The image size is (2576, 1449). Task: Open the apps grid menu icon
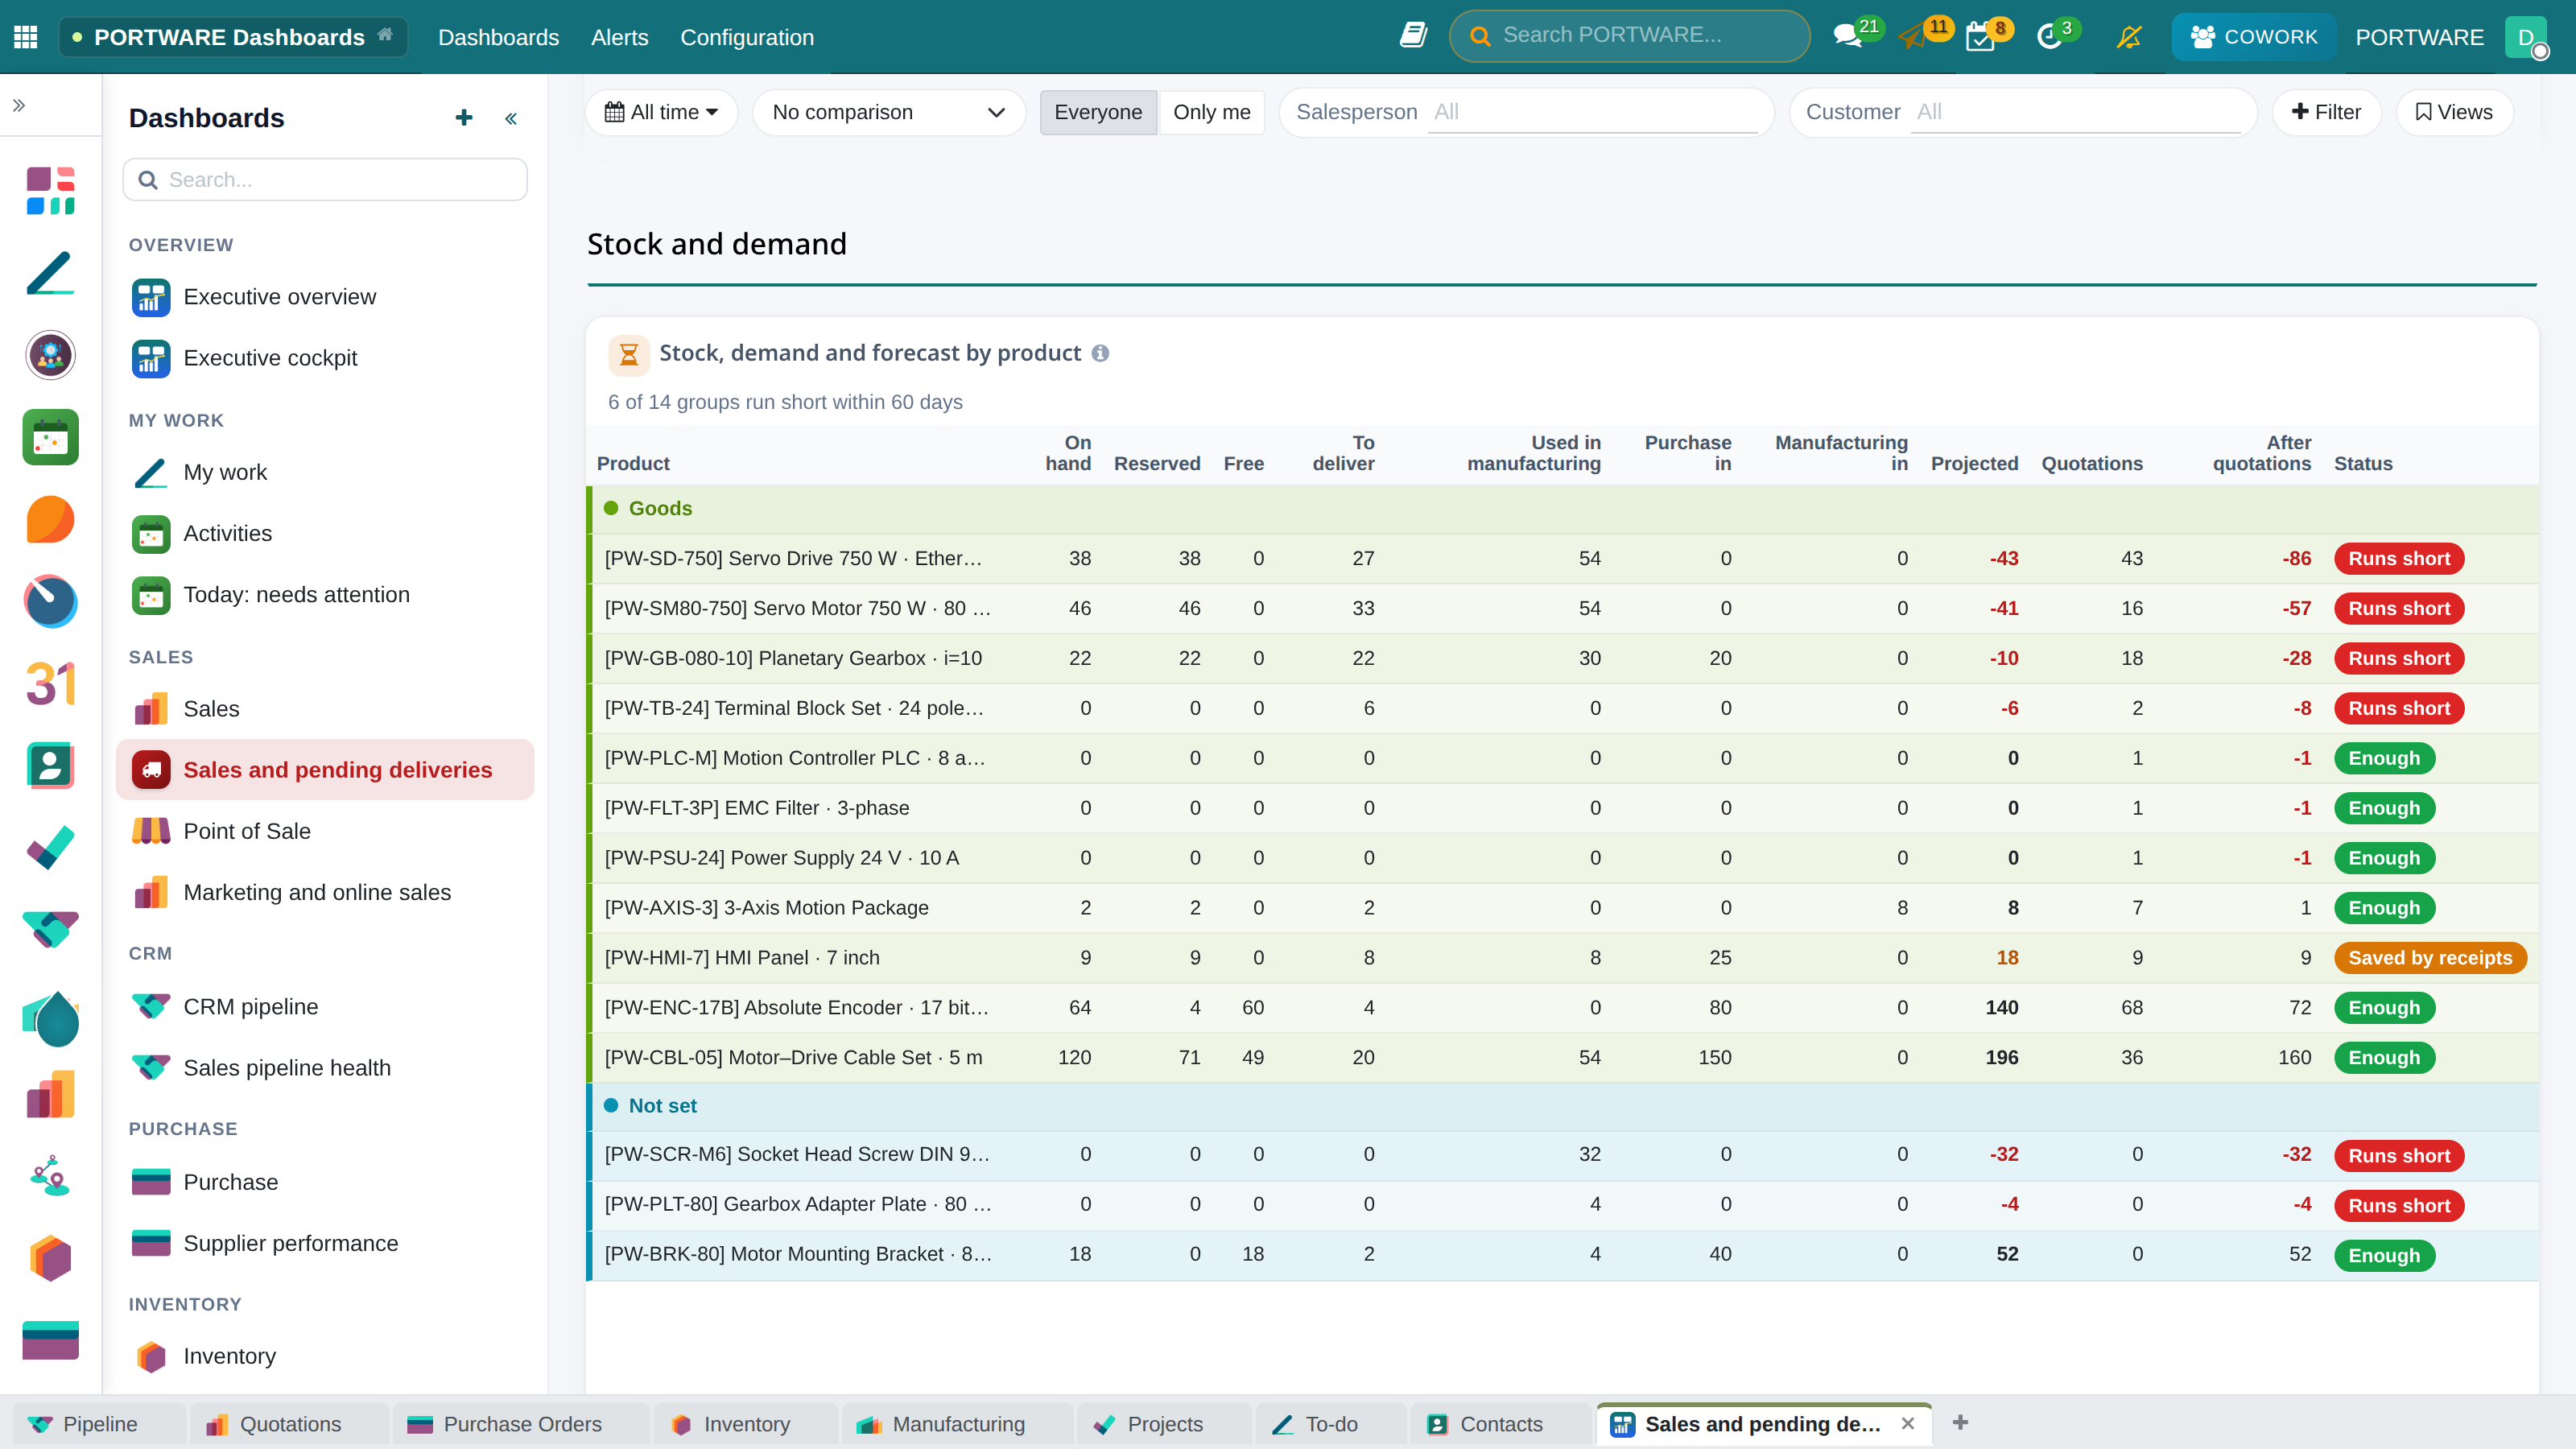click(26, 37)
